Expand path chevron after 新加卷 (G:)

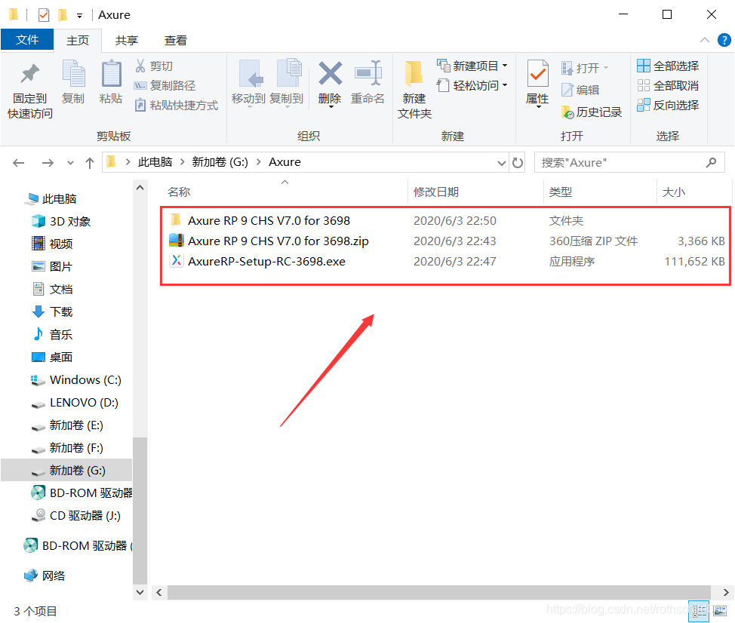pos(258,162)
